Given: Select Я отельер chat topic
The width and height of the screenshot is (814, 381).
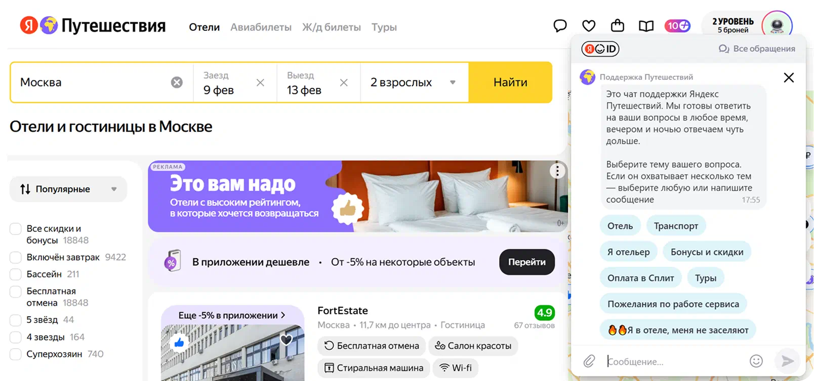Looking at the screenshot, I should 629,252.
